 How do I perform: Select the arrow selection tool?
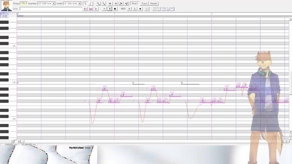(x=85, y=4)
